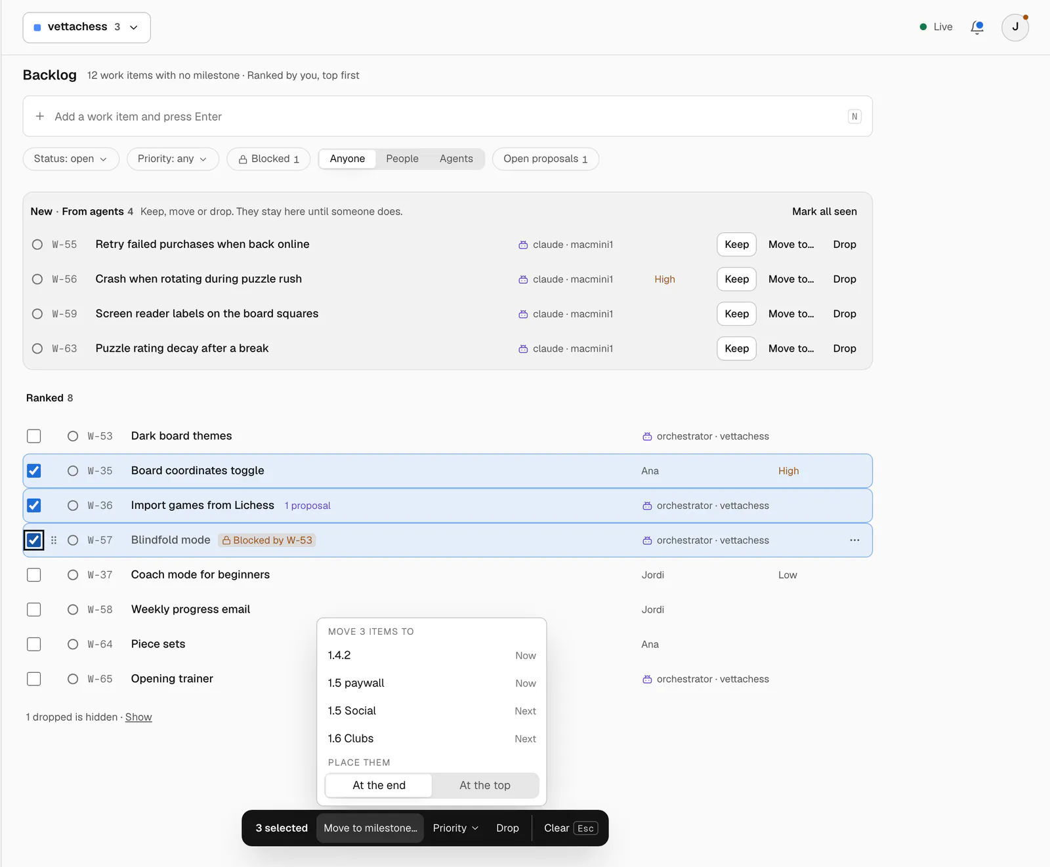Uncheck the Board coordinates toggle checkbox
The image size is (1050, 867).
[x=34, y=471]
